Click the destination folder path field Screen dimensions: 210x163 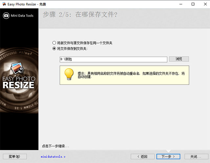coord(114,59)
